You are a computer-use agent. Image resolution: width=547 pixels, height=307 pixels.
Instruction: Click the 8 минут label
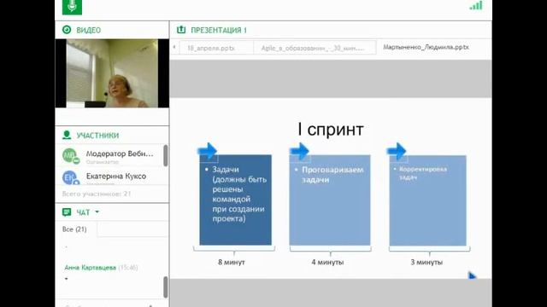232,262
